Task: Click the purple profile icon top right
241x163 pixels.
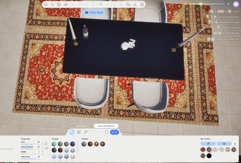Action: pos(236,4)
